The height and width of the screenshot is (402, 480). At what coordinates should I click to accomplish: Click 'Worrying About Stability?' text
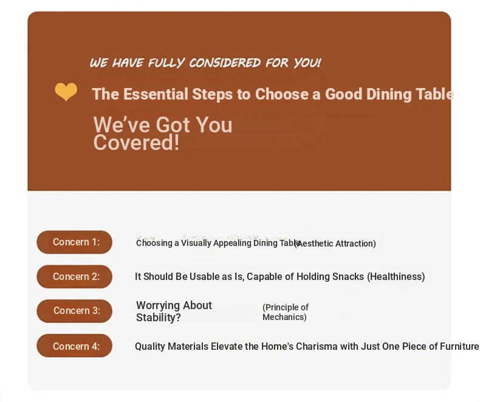click(174, 311)
